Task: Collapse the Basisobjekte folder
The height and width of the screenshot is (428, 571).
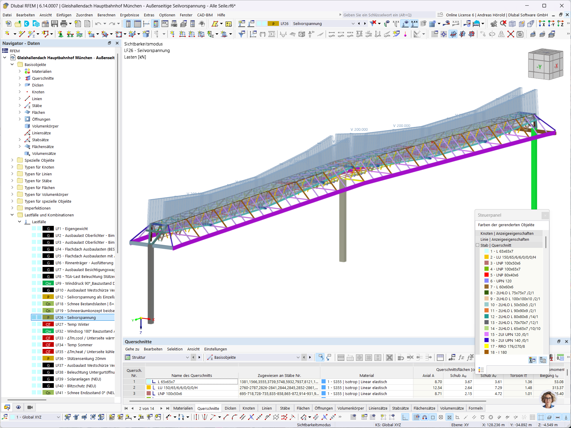Action: click(x=12, y=64)
